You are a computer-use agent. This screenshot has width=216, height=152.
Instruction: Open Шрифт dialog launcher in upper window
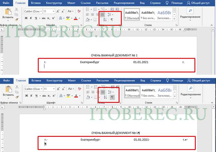pos(81,25)
